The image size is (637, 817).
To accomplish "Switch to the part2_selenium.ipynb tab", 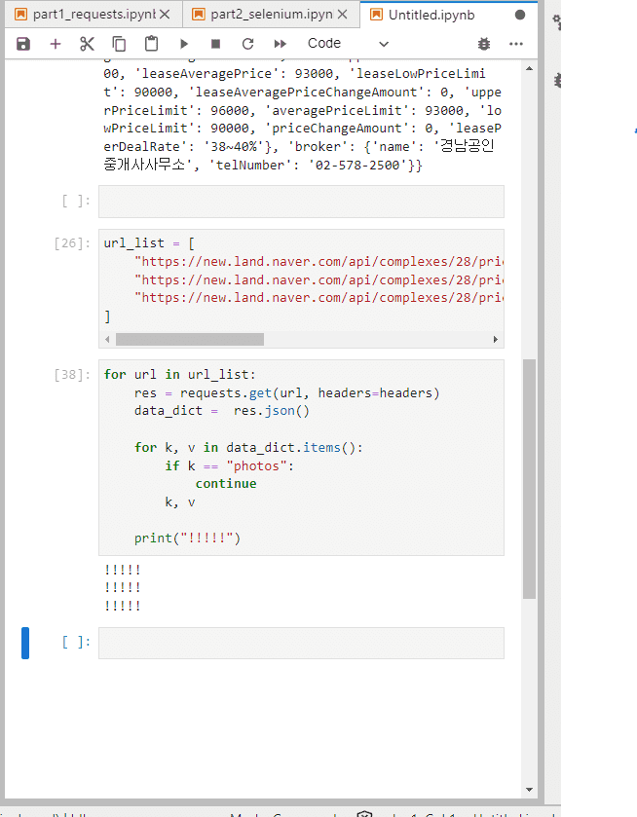I will [x=271, y=15].
